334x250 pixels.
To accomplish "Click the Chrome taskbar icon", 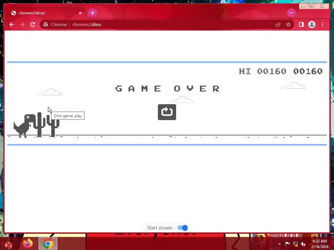I will pyautogui.click(x=48, y=243).
